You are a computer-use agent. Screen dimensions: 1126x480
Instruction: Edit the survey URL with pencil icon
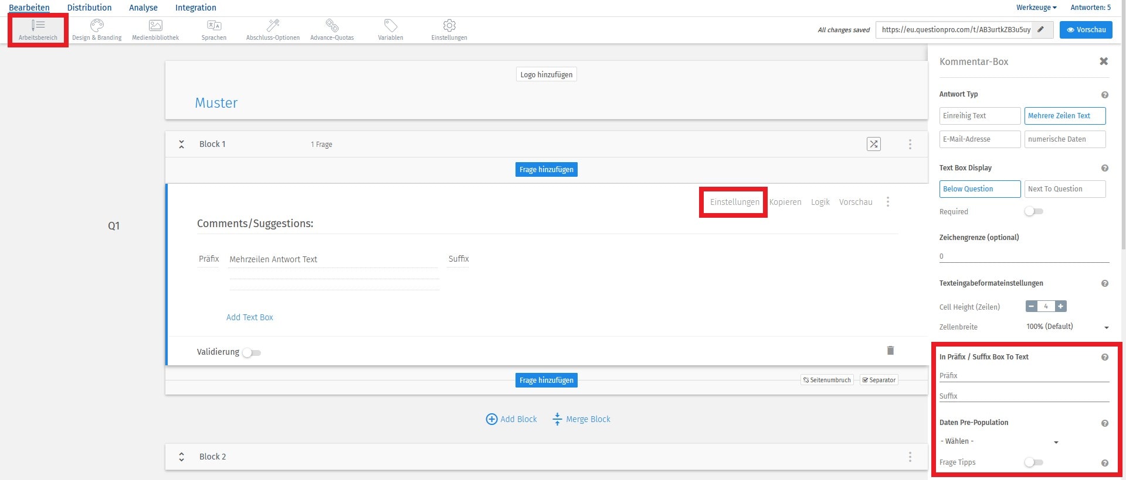click(1041, 29)
